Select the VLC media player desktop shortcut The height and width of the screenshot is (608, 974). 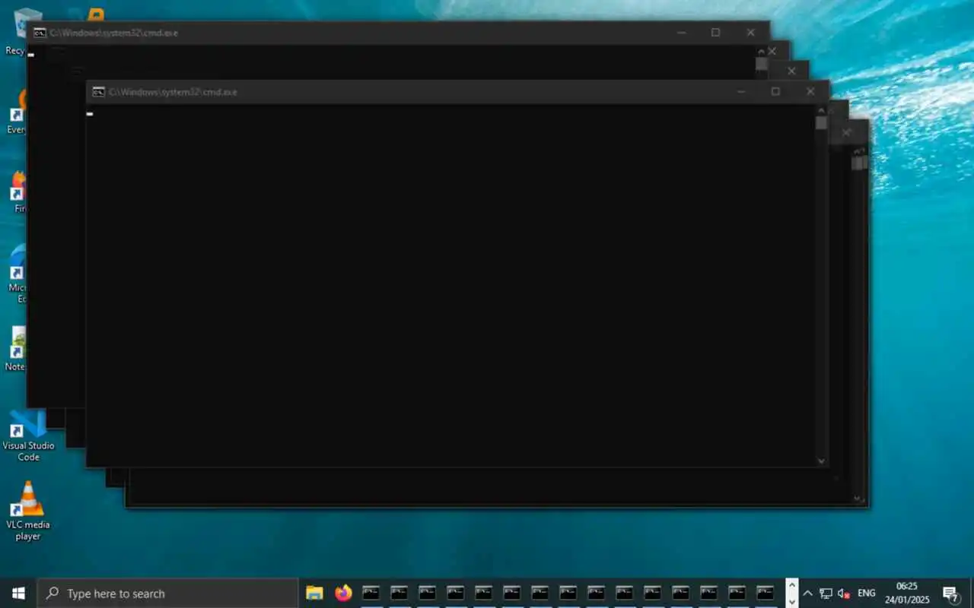[28, 511]
